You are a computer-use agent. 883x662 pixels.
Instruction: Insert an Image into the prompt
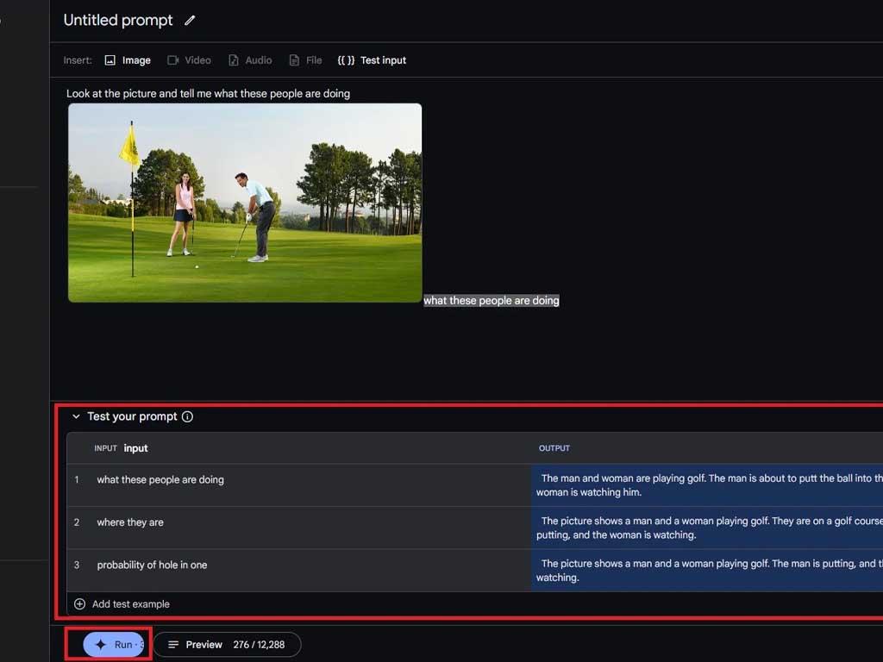click(x=128, y=60)
